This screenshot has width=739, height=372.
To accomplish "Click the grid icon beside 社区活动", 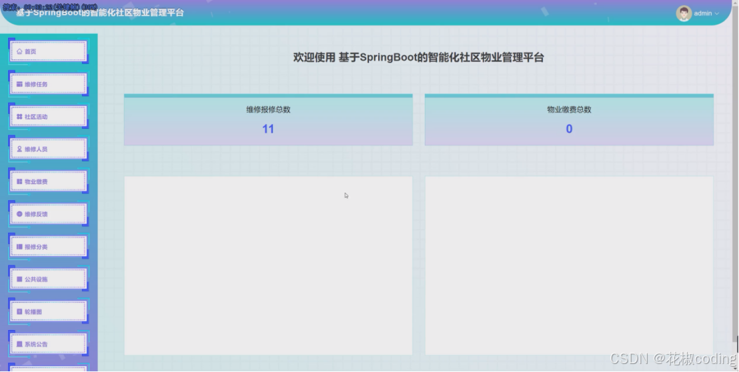I will click(x=19, y=116).
